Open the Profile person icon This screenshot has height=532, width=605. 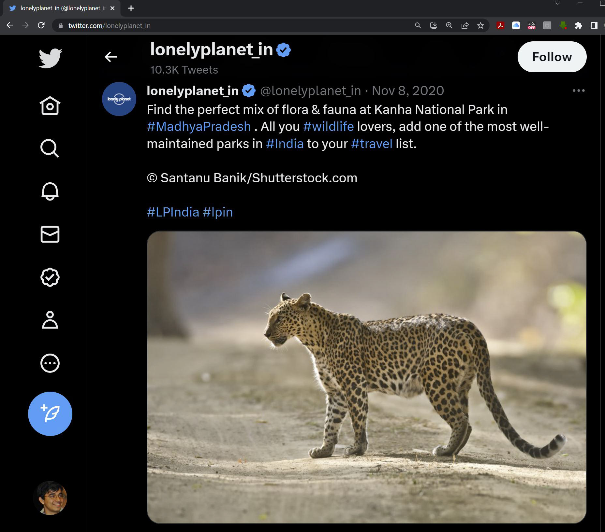pyautogui.click(x=50, y=320)
